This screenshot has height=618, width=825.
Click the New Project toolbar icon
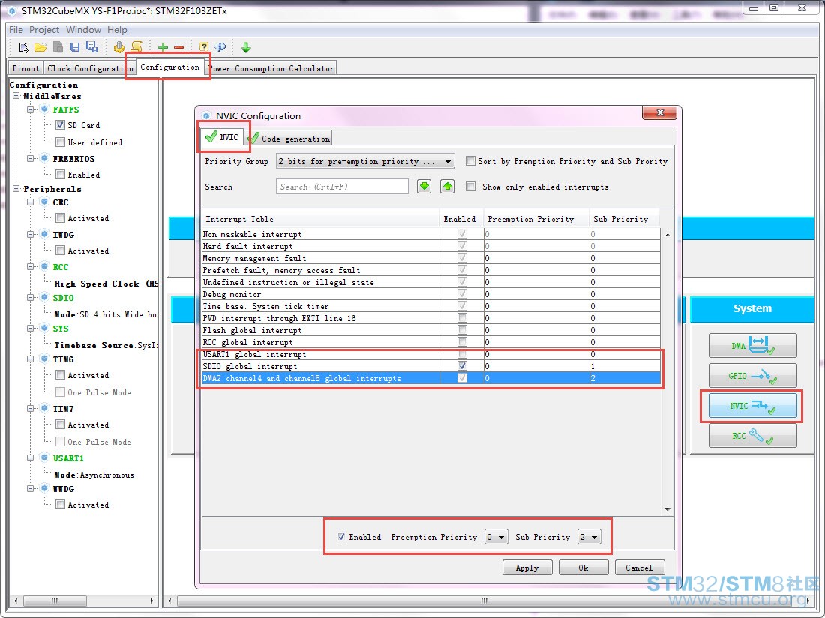coord(24,48)
